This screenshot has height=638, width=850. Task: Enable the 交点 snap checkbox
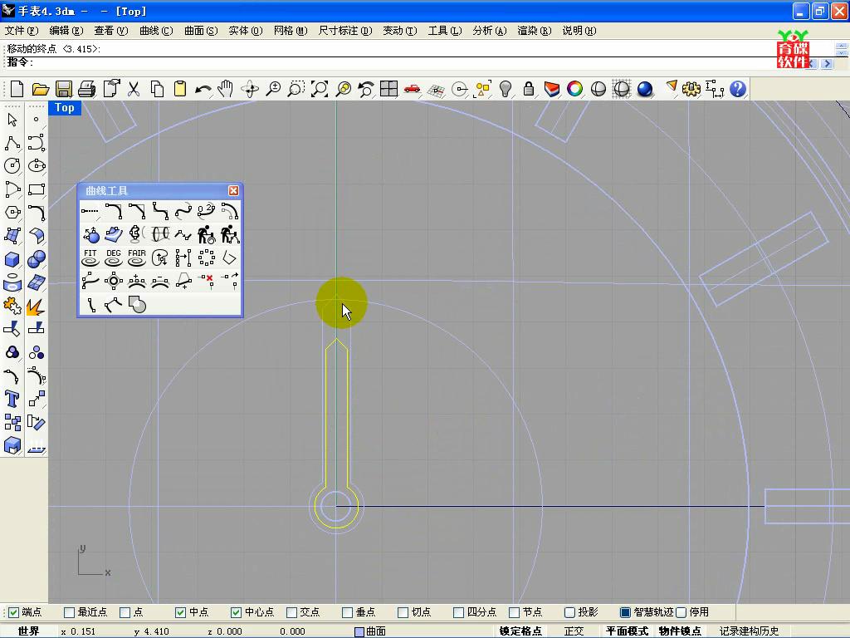tap(291, 612)
